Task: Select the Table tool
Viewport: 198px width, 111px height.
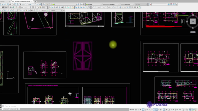Action: [x=135, y=7]
